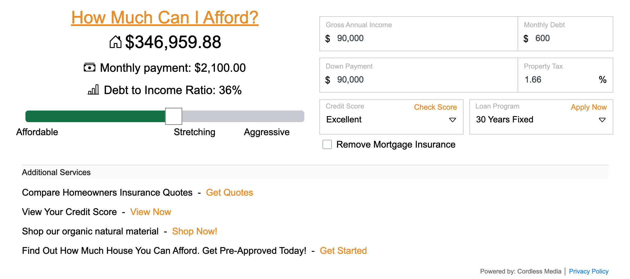Image resolution: width=630 pixels, height=279 pixels.
Task: Open the Credit Score dropdown
Action: (x=391, y=120)
